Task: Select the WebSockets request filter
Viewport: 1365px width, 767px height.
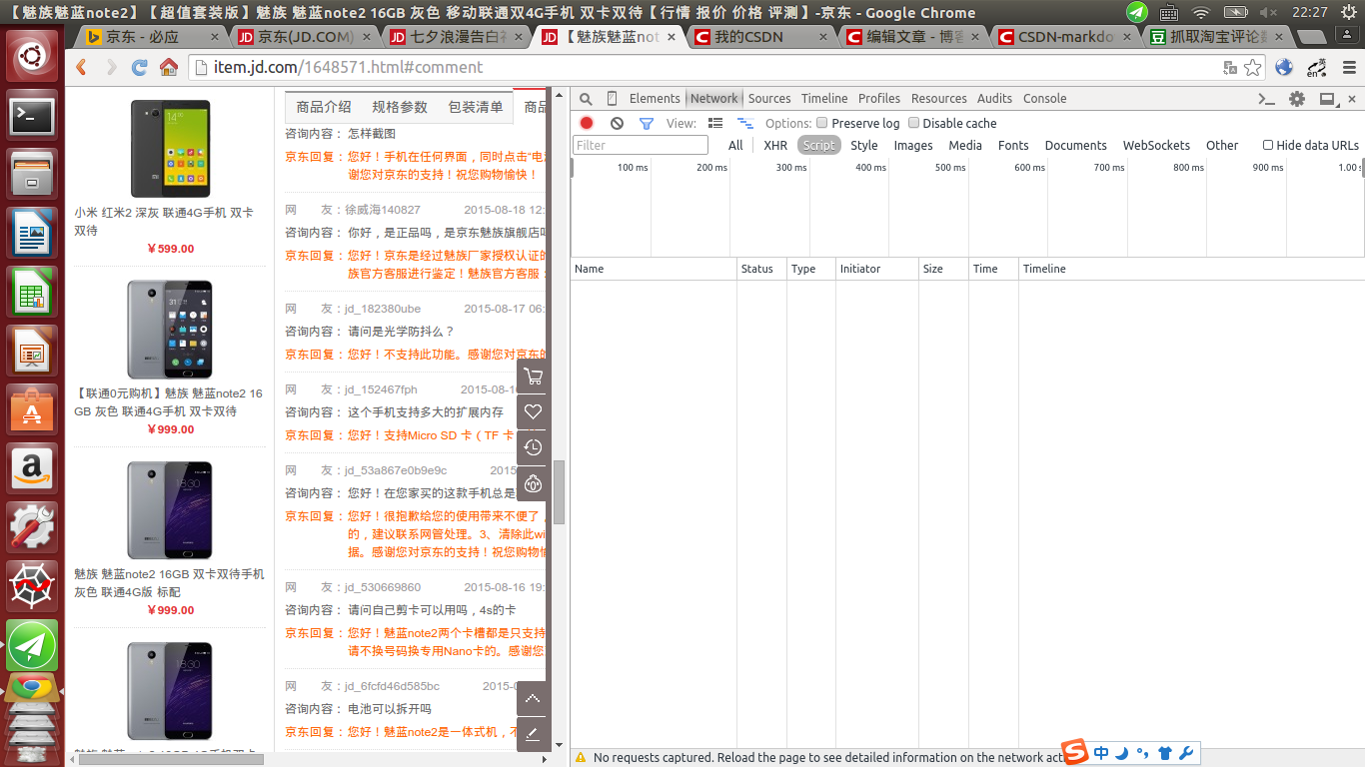Action: pos(1156,145)
